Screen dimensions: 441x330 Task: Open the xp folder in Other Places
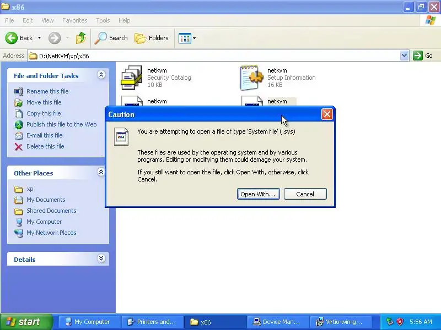click(x=30, y=189)
